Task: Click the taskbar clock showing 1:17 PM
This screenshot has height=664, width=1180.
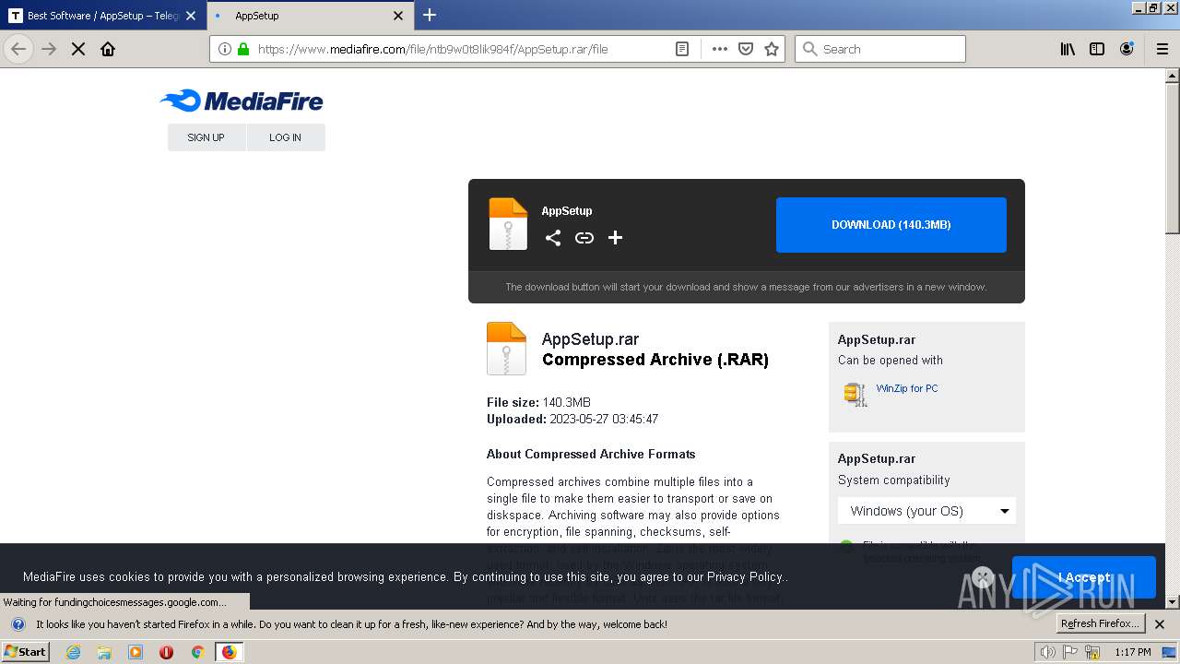Action: pos(1132,652)
